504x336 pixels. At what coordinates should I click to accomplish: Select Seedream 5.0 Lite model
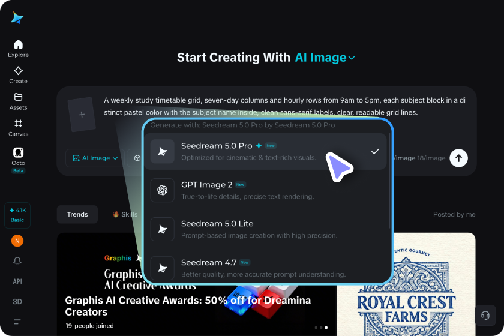click(265, 229)
